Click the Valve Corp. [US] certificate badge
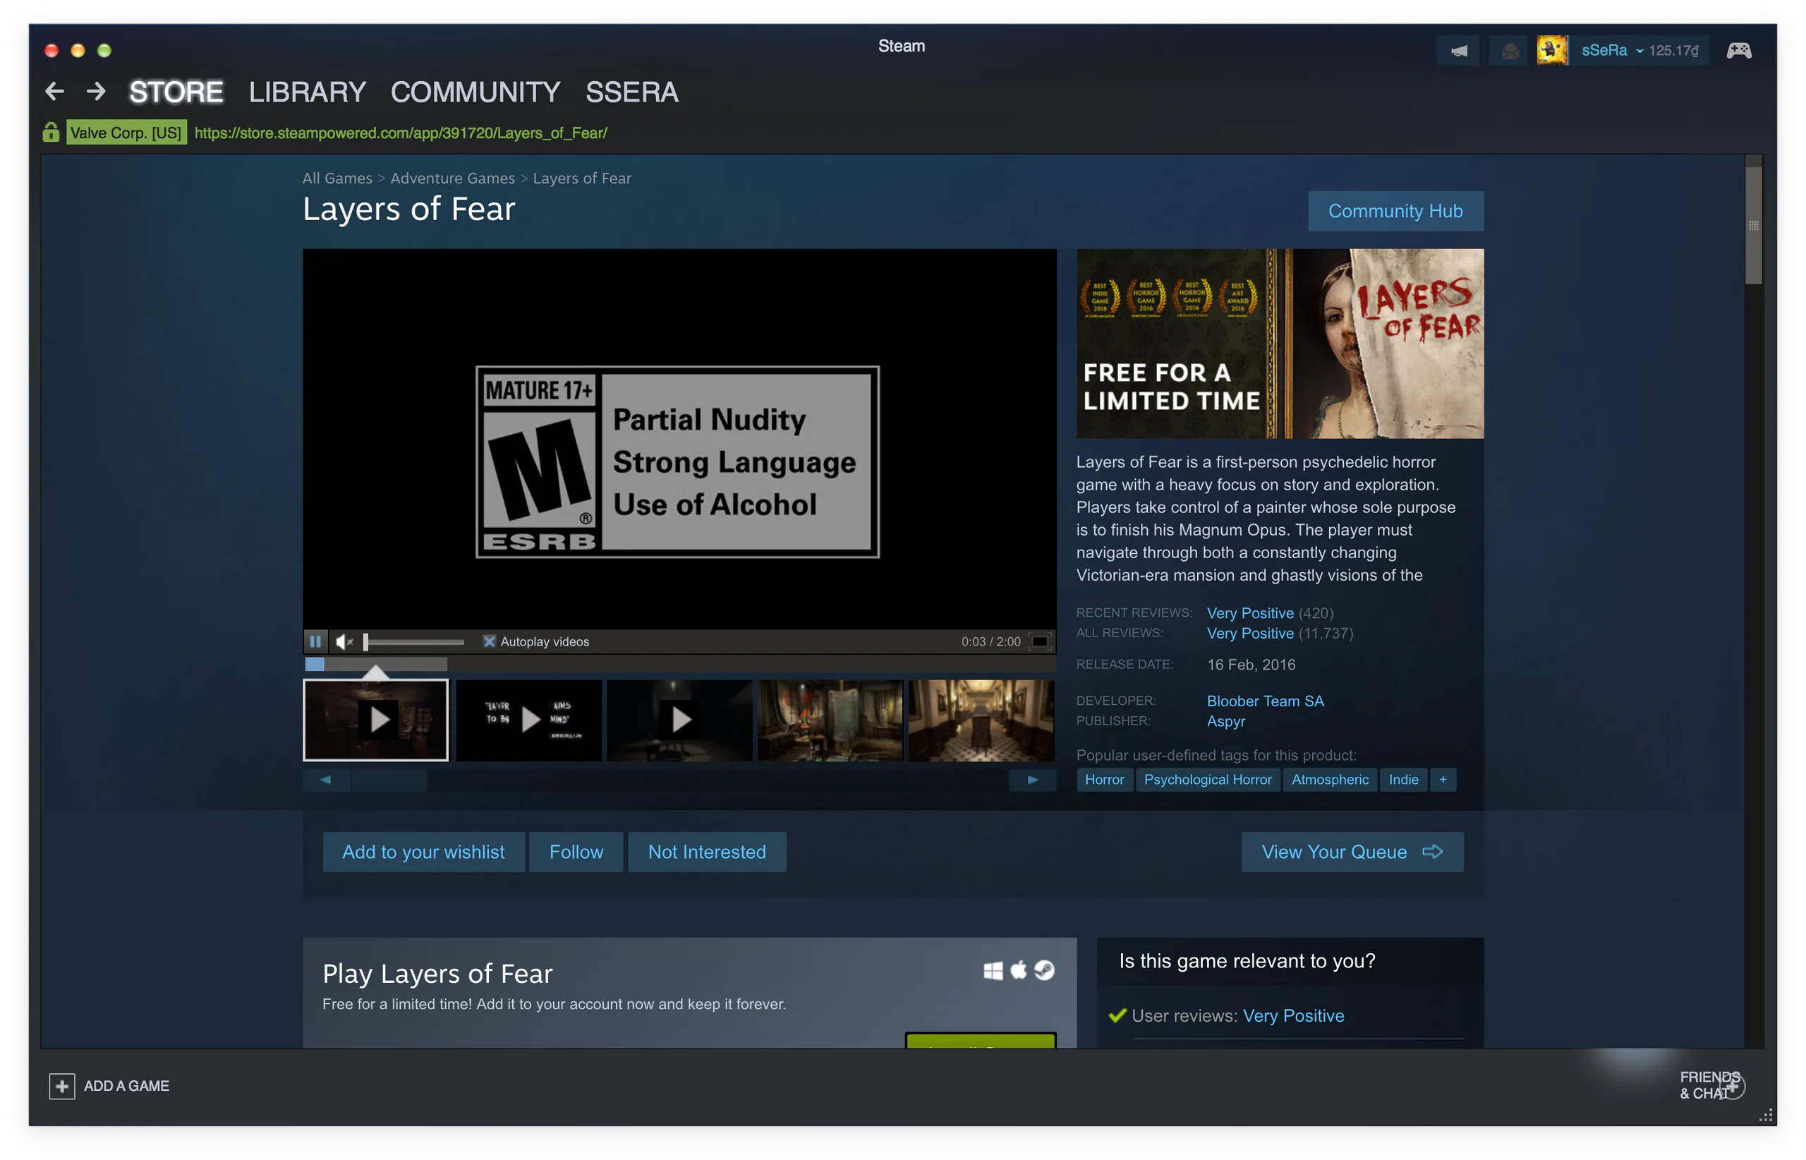Screen dimensions: 1806x1160 [x=126, y=133]
